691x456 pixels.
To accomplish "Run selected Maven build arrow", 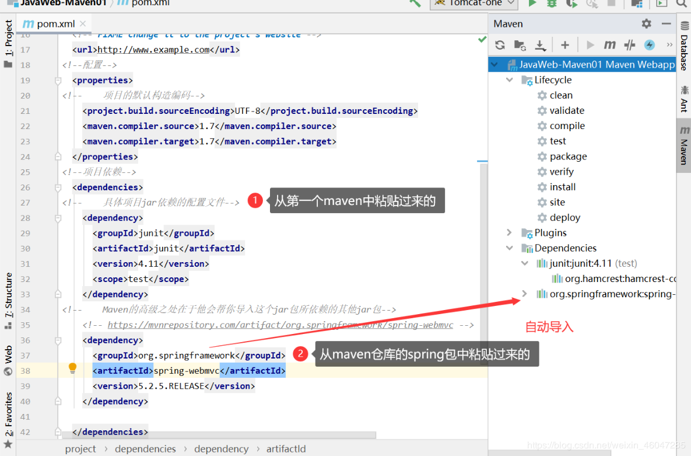I will coord(590,45).
